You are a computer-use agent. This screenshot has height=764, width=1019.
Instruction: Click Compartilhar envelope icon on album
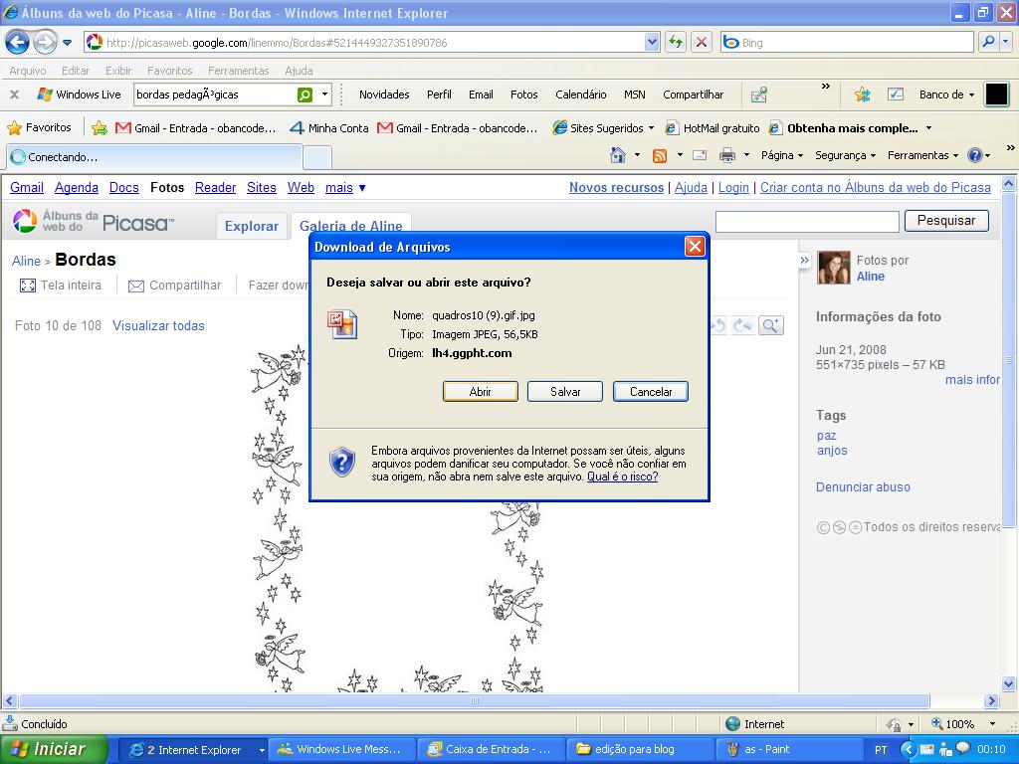pos(135,286)
